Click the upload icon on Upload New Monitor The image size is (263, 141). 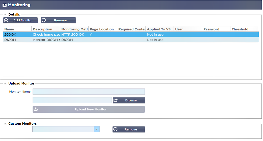pyautogui.click(x=36, y=109)
